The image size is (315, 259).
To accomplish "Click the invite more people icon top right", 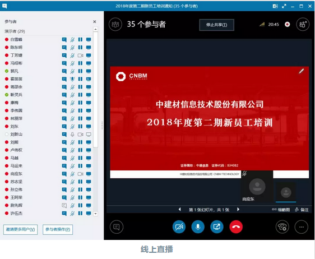I will click(x=303, y=25).
